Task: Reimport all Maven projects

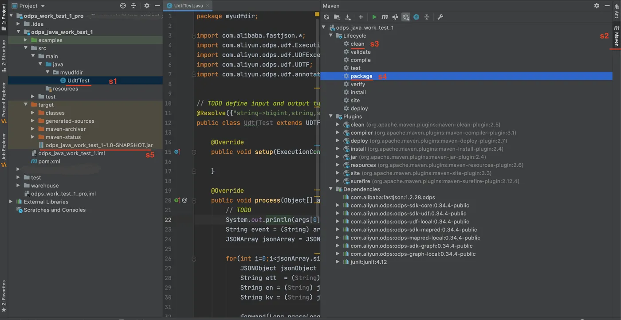Action: (326, 17)
